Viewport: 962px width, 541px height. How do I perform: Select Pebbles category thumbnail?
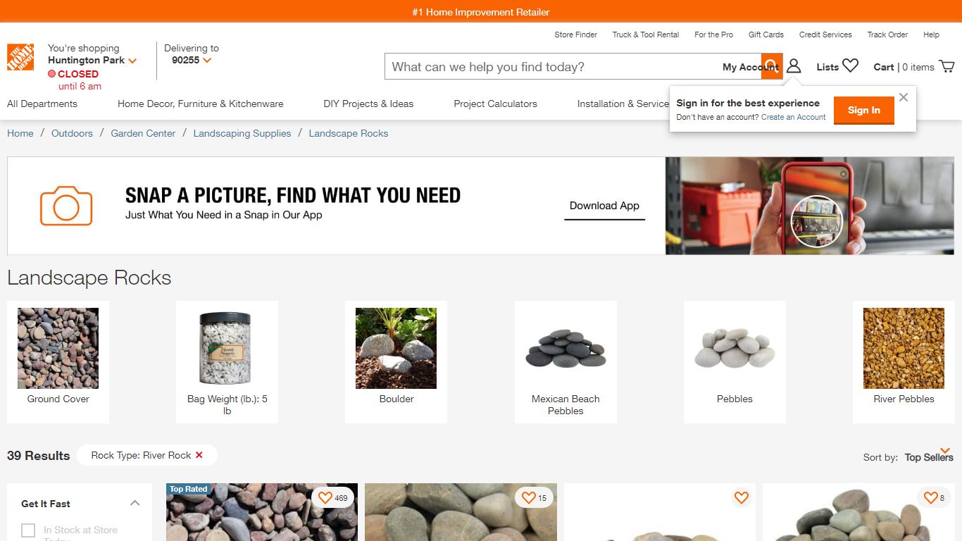735,362
